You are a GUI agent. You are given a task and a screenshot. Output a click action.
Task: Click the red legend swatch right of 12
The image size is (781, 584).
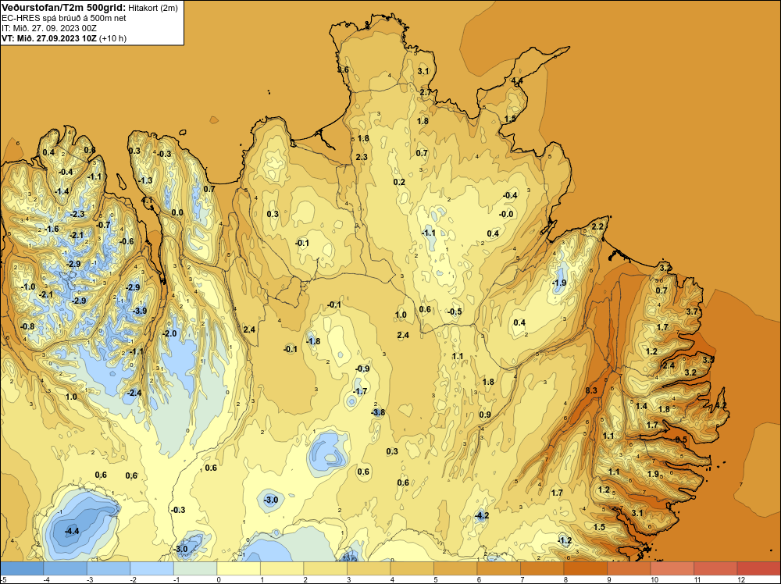(x=758, y=568)
